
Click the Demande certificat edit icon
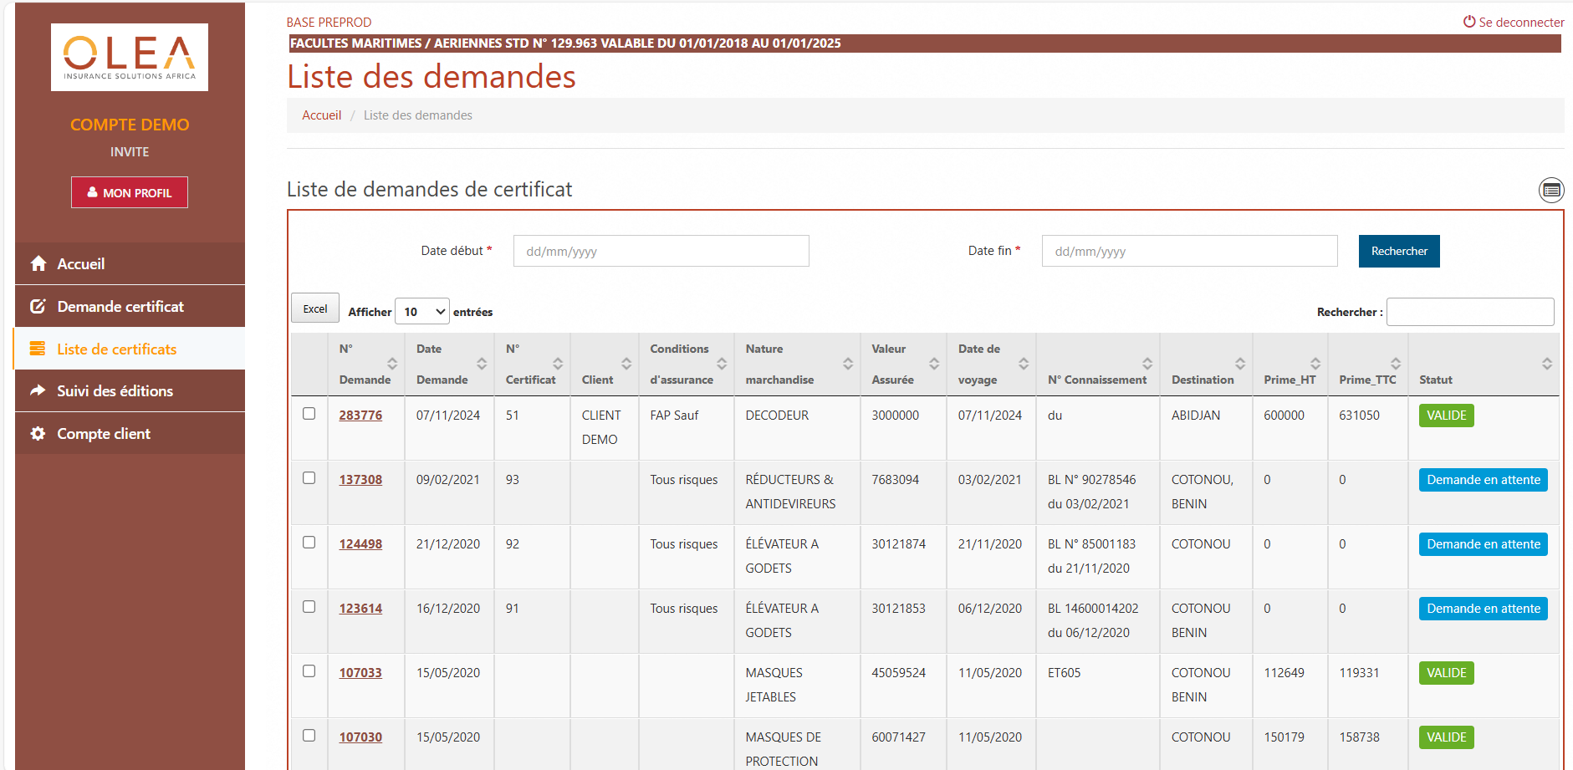(38, 307)
